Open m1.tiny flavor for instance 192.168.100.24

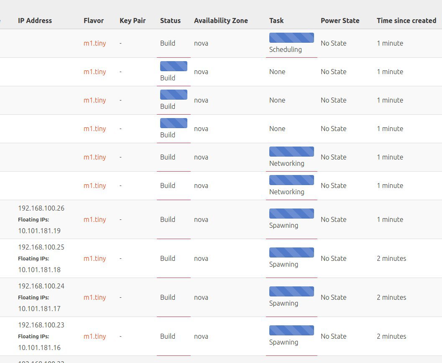coord(95,297)
